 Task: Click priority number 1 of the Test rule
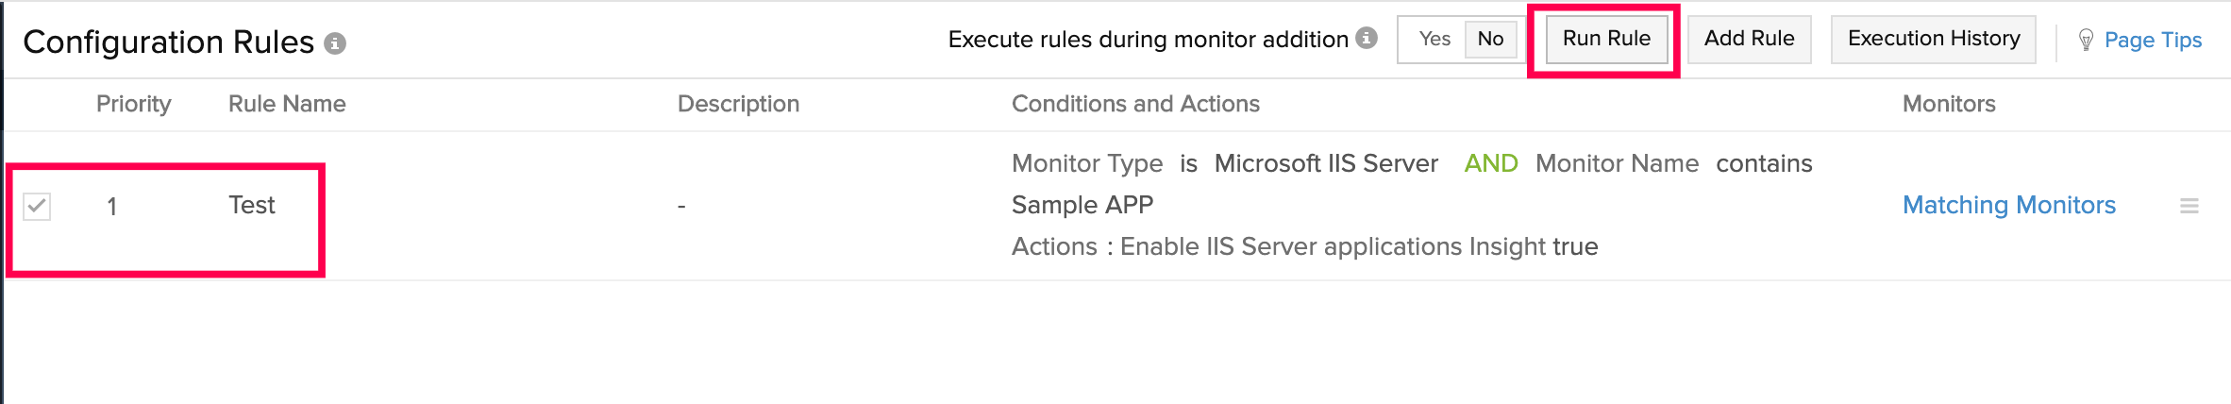click(112, 207)
